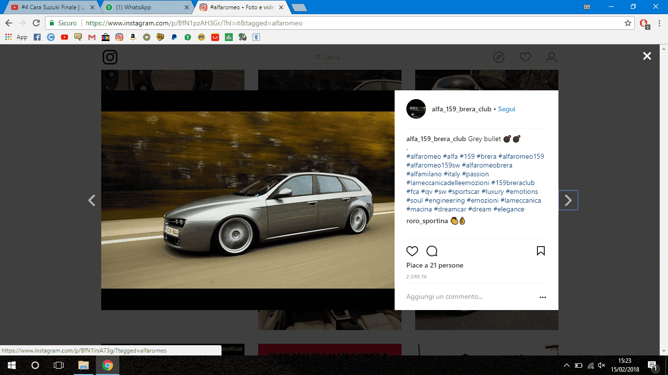The image size is (668, 375).
Task: Focus the Cerca search box
Action: point(330,57)
